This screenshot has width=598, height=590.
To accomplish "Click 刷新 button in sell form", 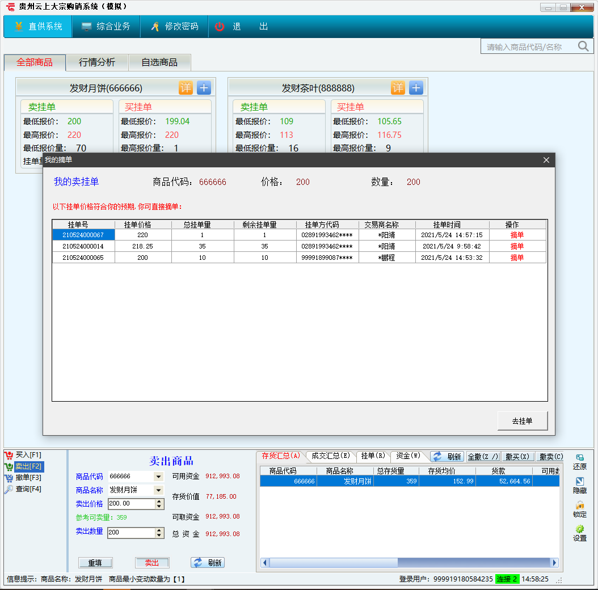I will click(x=208, y=563).
